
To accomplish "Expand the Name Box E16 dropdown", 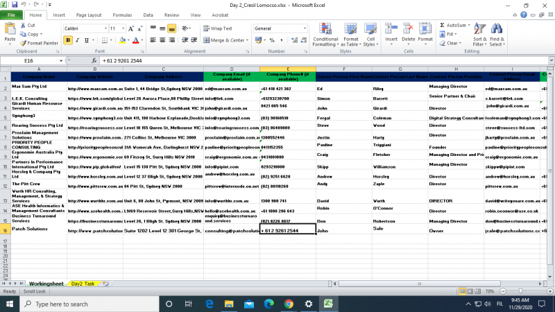I will pos(61,61).
